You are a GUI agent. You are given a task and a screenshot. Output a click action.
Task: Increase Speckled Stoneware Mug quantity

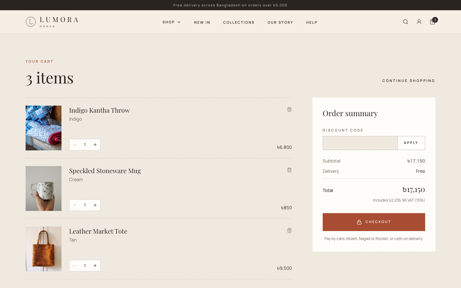point(95,205)
